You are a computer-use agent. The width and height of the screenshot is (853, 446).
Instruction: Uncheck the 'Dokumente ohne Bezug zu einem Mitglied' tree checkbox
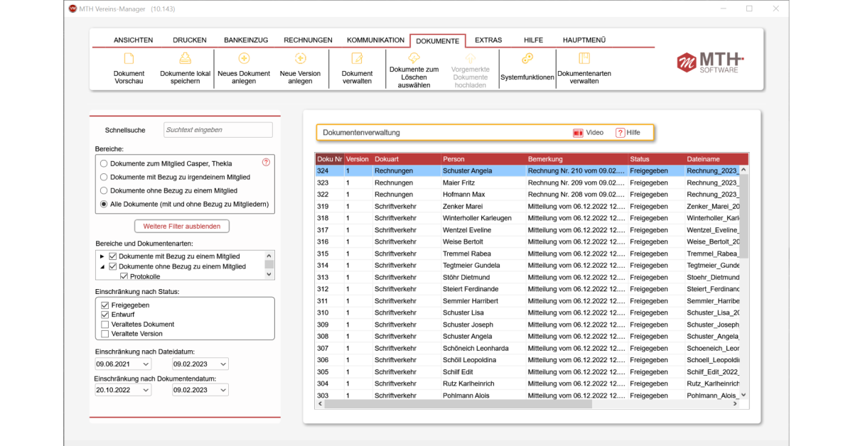pyautogui.click(x=112, y=266)
